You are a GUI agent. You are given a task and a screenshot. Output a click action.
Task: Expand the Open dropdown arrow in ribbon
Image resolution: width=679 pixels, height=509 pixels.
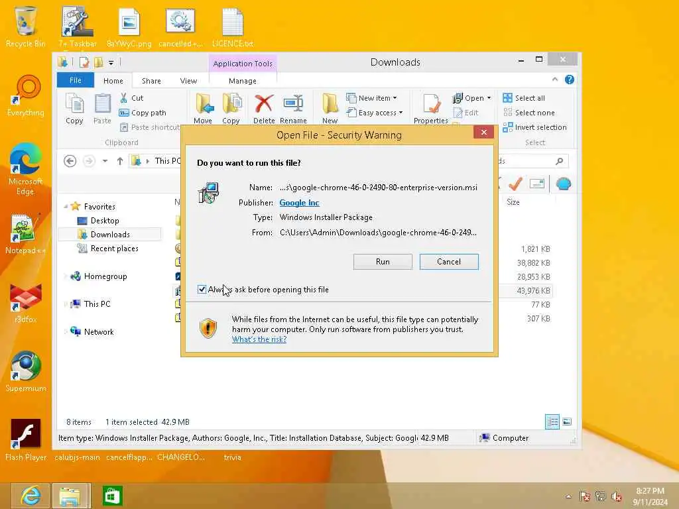(x=489, y=98)
